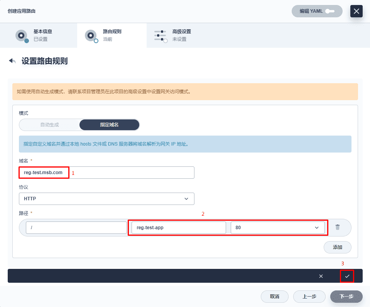Click the reg-test-app service field
Screen dimensions: 370x307
(179, 228)
